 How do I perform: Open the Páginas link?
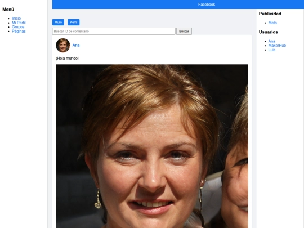(19, 31)
